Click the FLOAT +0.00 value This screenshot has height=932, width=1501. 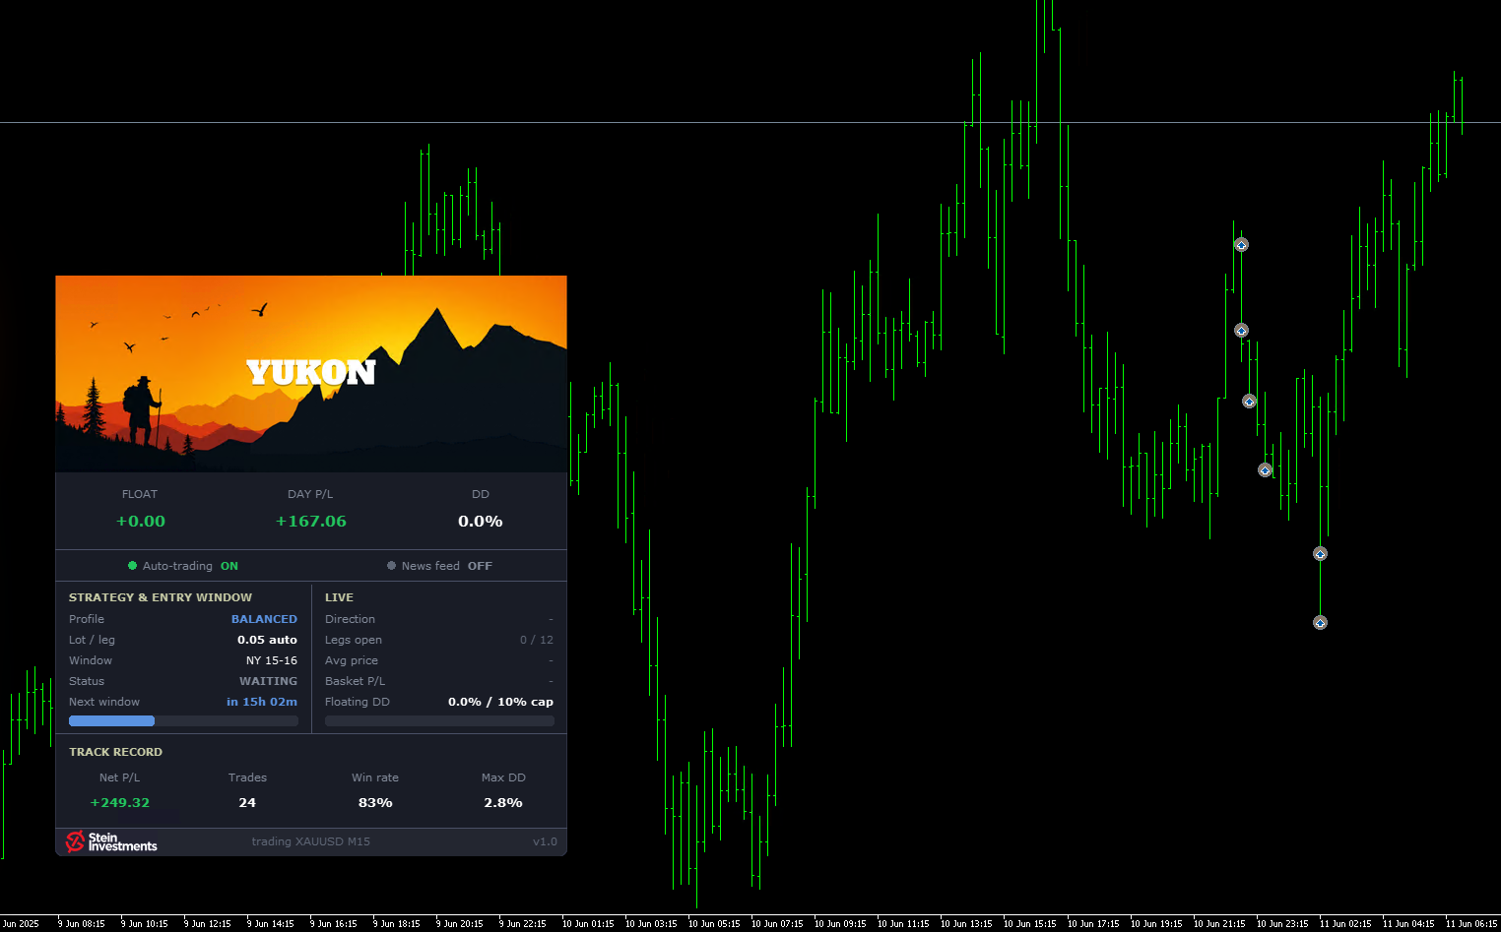pyautogui.click(x=141, y=522)
